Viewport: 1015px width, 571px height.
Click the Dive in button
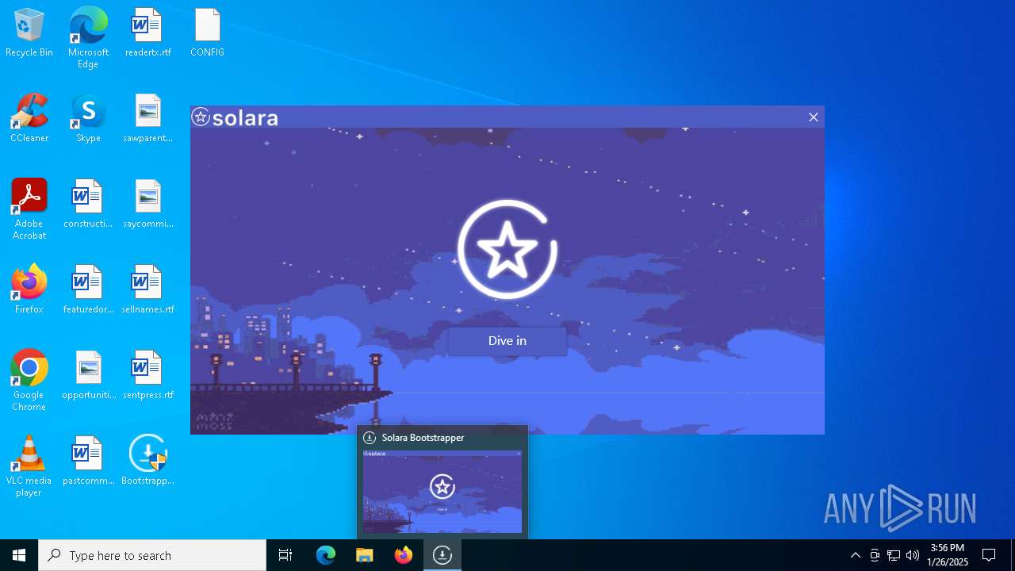tap(507, 341)
